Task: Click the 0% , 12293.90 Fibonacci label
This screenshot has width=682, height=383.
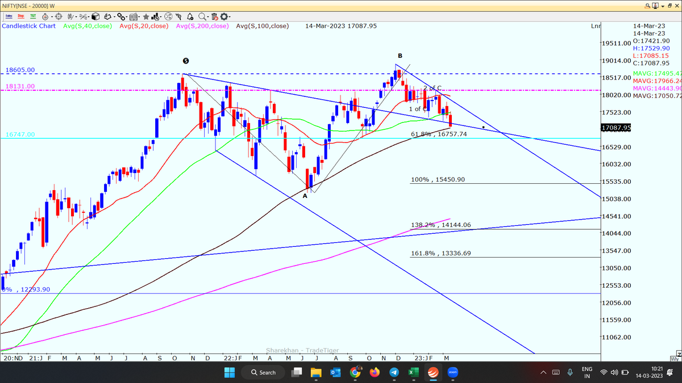Action: point(26,289)
